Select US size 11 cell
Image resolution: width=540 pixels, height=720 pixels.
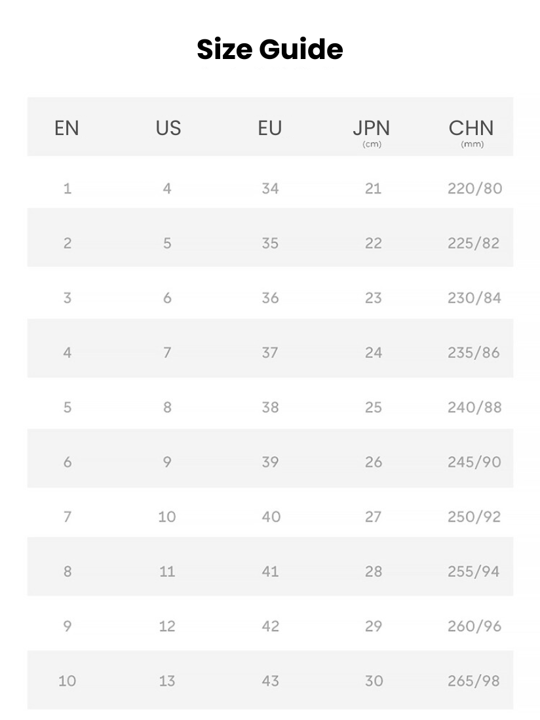tap(167, 572)
